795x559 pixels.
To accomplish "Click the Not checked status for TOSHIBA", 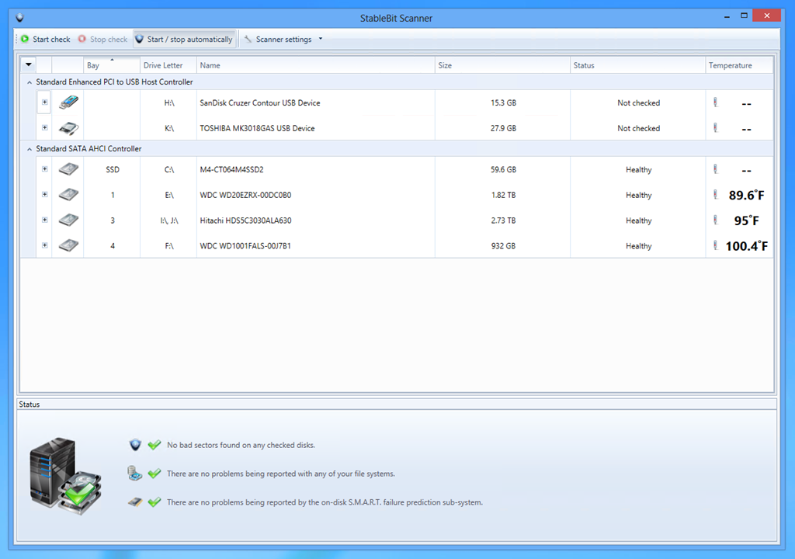I will click(638, 128).
